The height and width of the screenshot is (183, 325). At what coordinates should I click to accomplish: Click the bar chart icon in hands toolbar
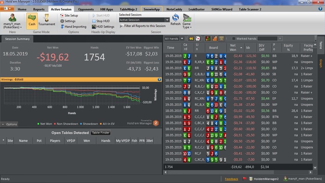tap(214, 39)
